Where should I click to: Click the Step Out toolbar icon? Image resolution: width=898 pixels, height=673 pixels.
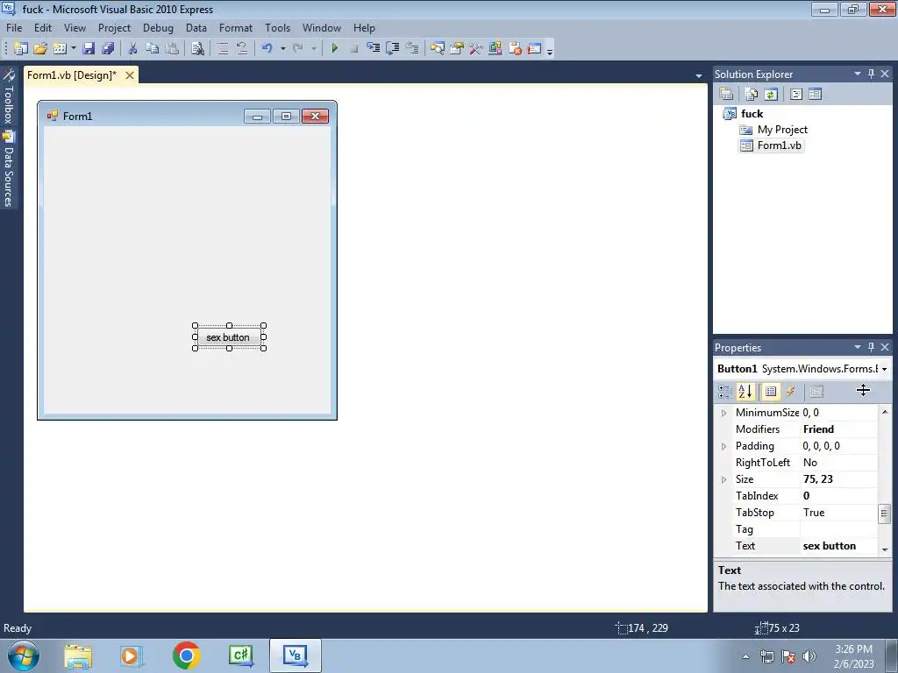412,49
